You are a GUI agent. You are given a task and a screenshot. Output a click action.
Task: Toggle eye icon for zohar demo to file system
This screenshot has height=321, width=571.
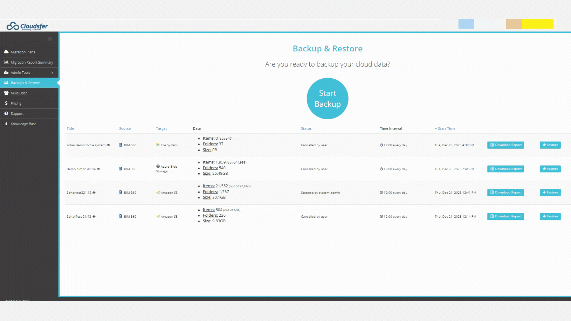tap(108, 145)
